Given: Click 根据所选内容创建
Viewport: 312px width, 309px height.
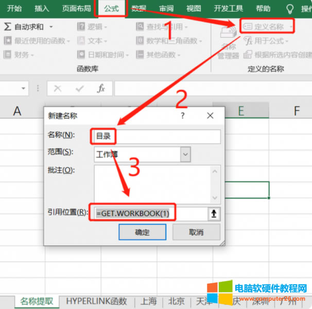Looking at the screenshot, I should tap(278, 55).
